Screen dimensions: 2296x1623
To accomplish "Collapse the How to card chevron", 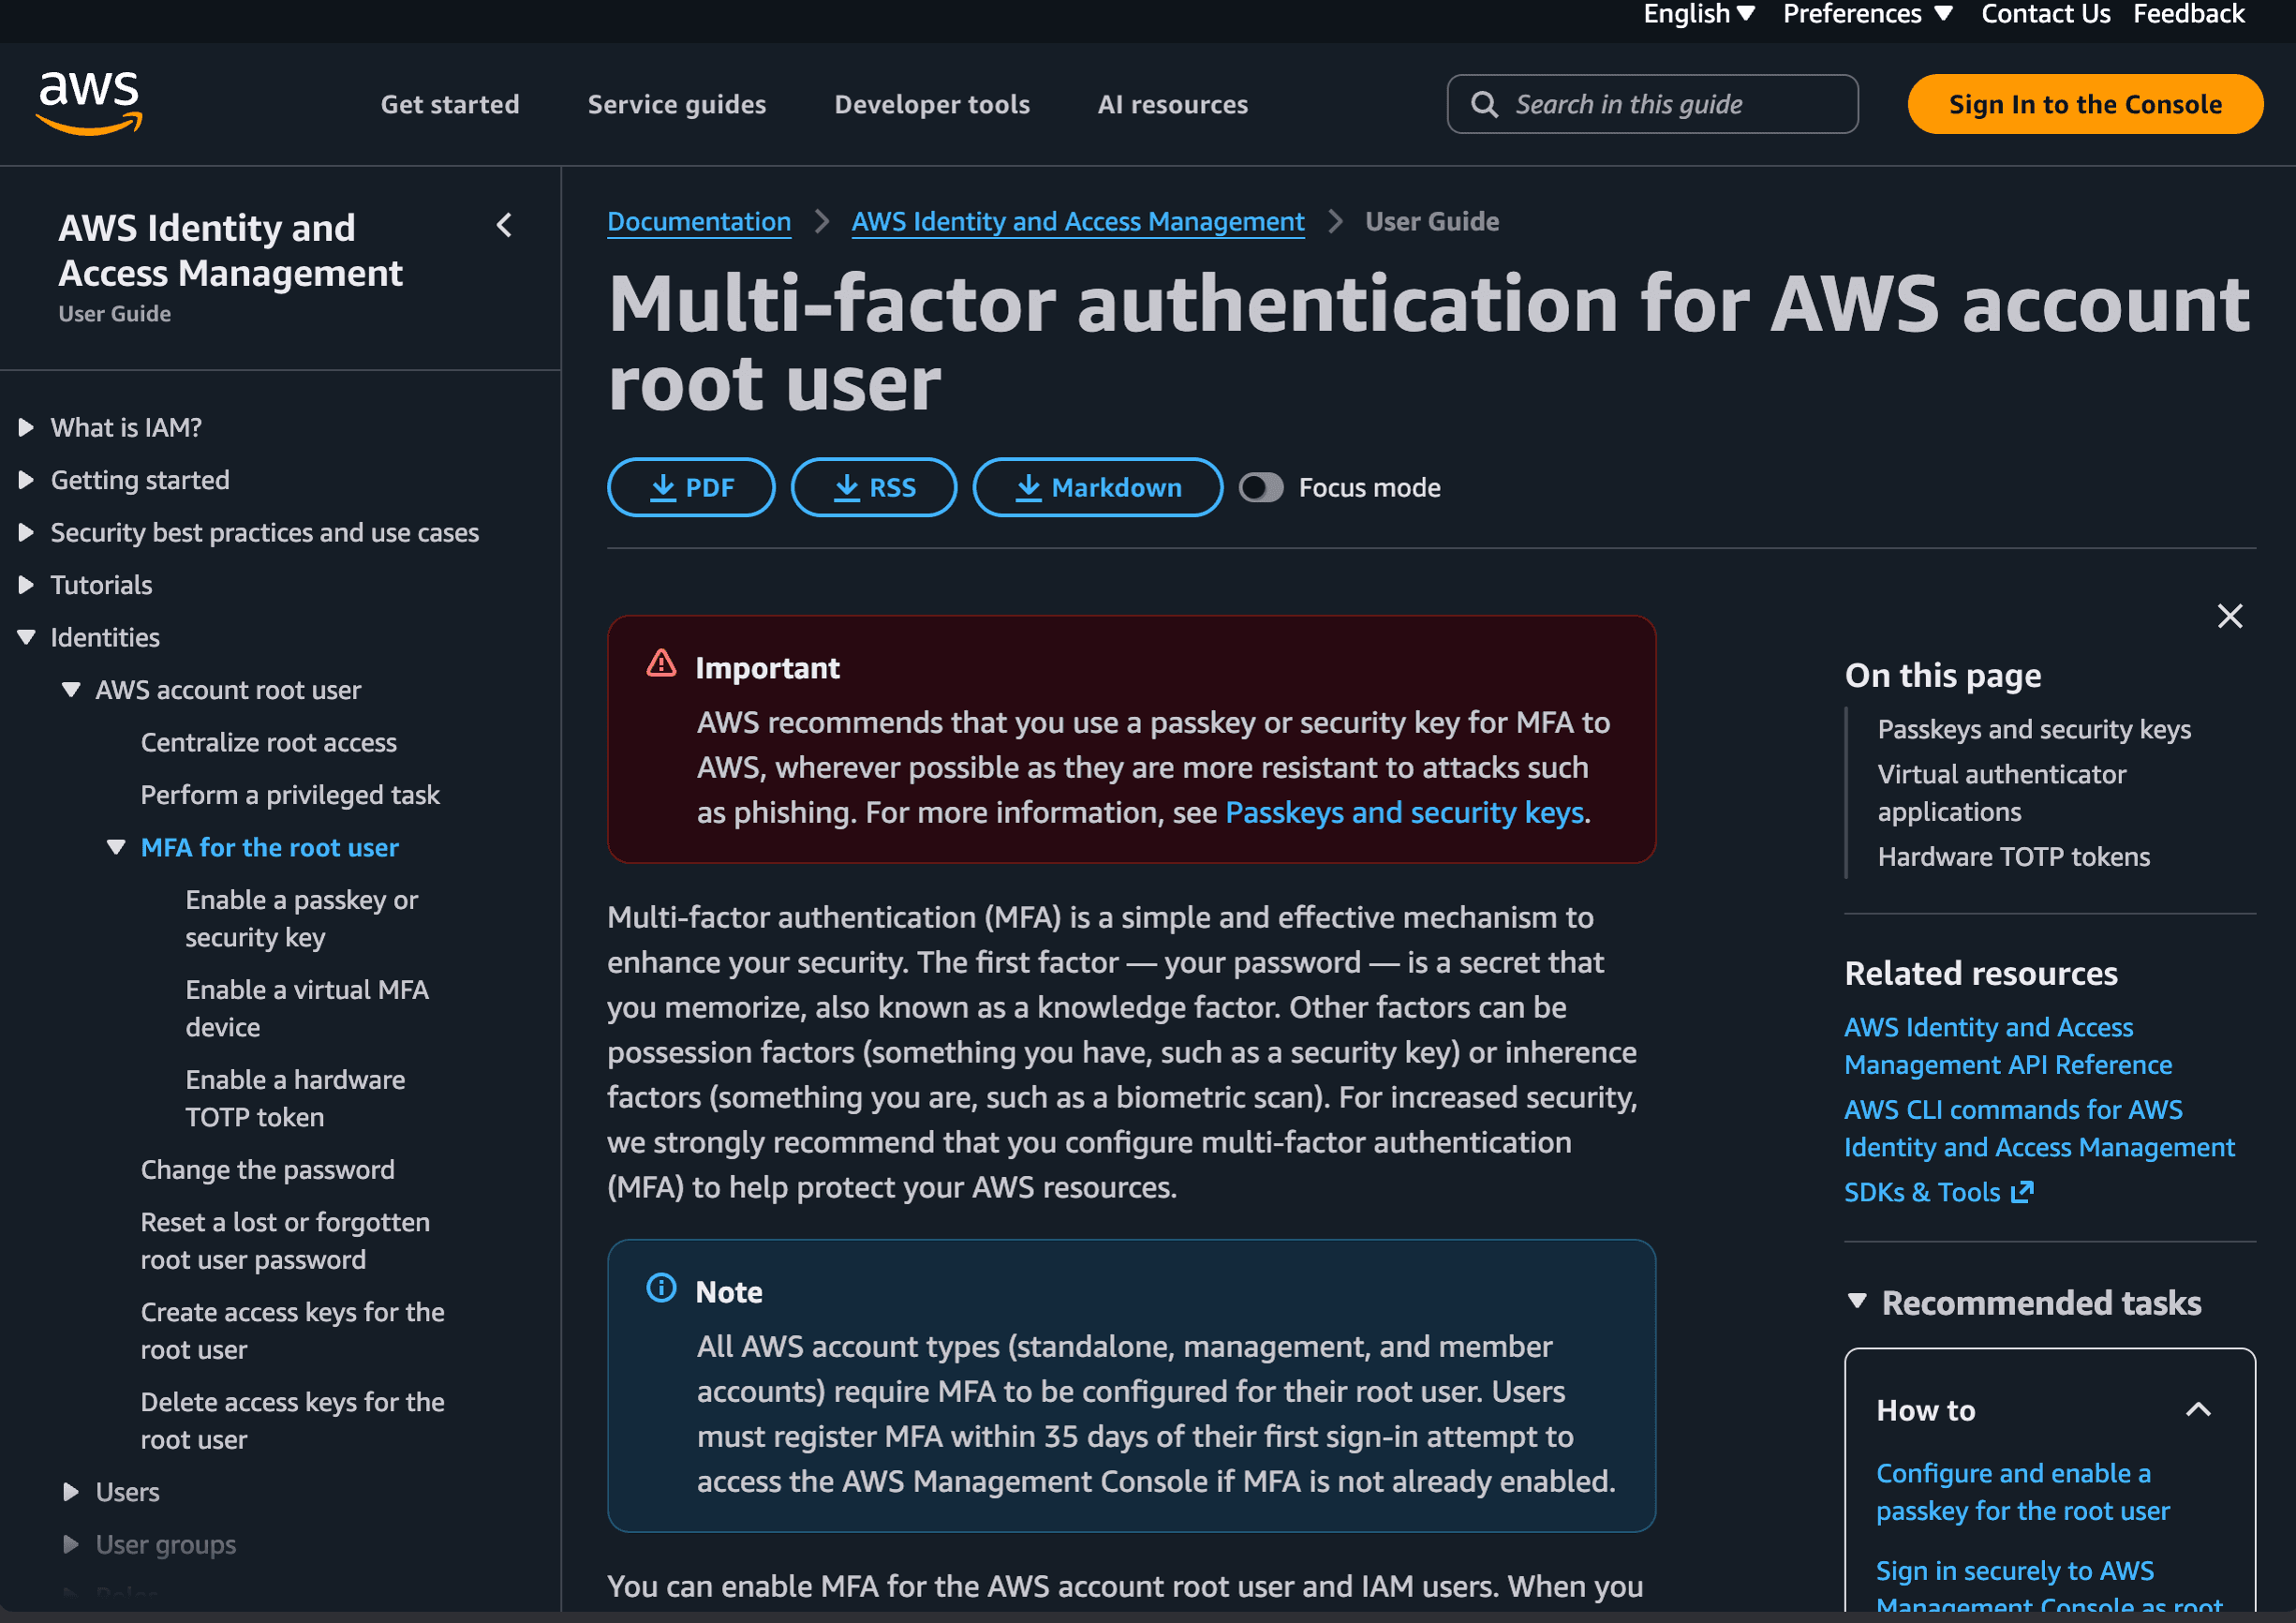I will (2198, 1410).
